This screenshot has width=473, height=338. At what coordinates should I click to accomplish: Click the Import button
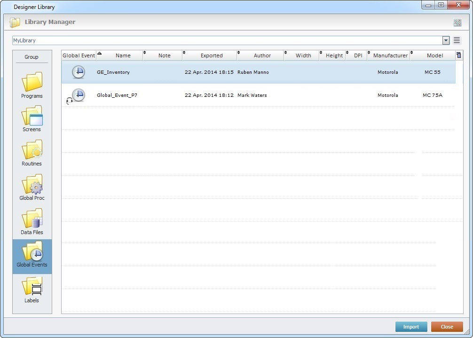(x=411, y=327)
